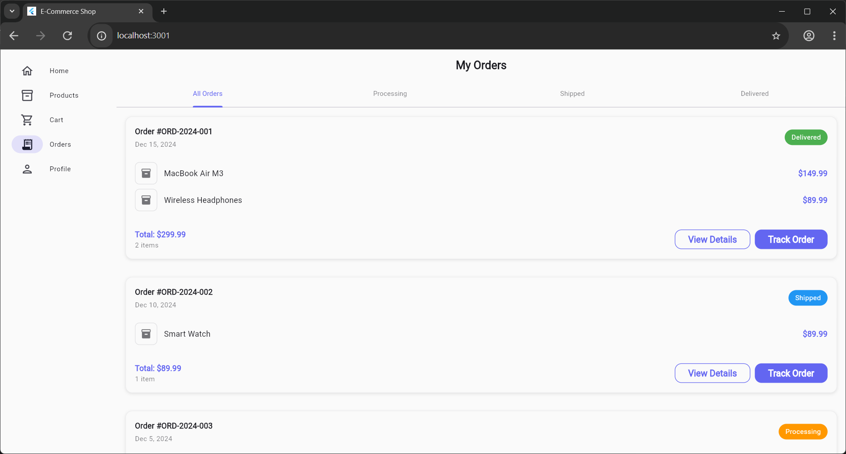Image resolution: width=846 pixels, height=454 pixels.
Task: Open the Profile person icon
Action: pos(27,169)
